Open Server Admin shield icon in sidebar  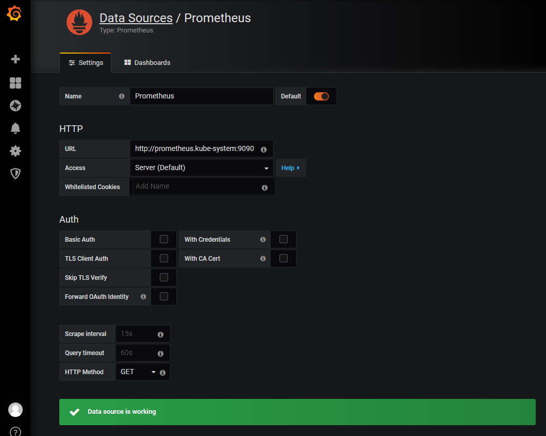pos(15,174)
